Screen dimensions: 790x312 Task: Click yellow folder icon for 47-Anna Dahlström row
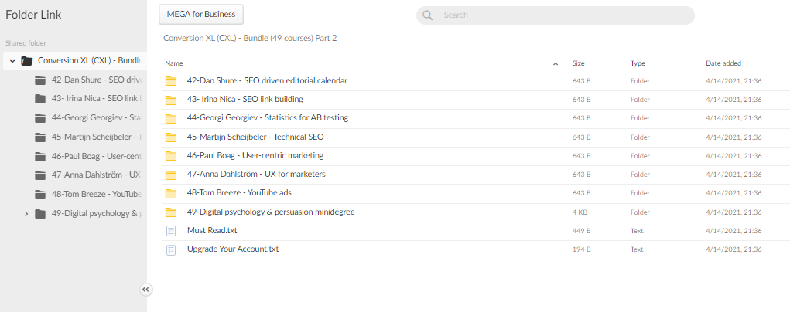(x=171, y=175)
